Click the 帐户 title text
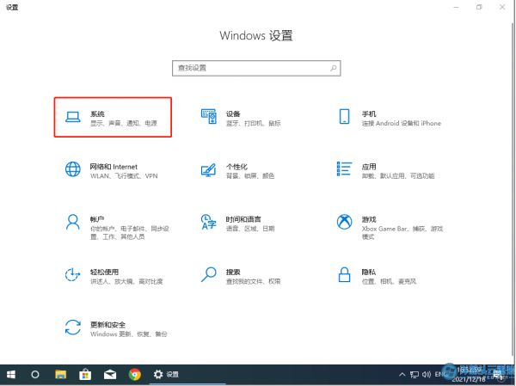516x386 pixels. (x=97, y=219)
